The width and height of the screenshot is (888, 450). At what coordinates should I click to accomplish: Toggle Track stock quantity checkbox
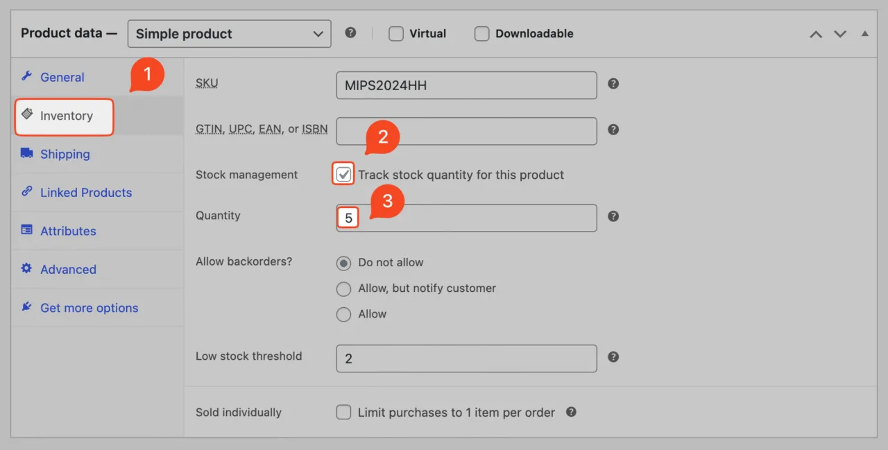coord(343,175)
